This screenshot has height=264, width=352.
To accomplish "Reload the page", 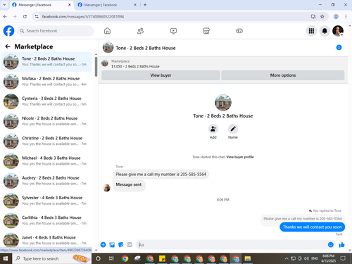I will click(25, 16).
